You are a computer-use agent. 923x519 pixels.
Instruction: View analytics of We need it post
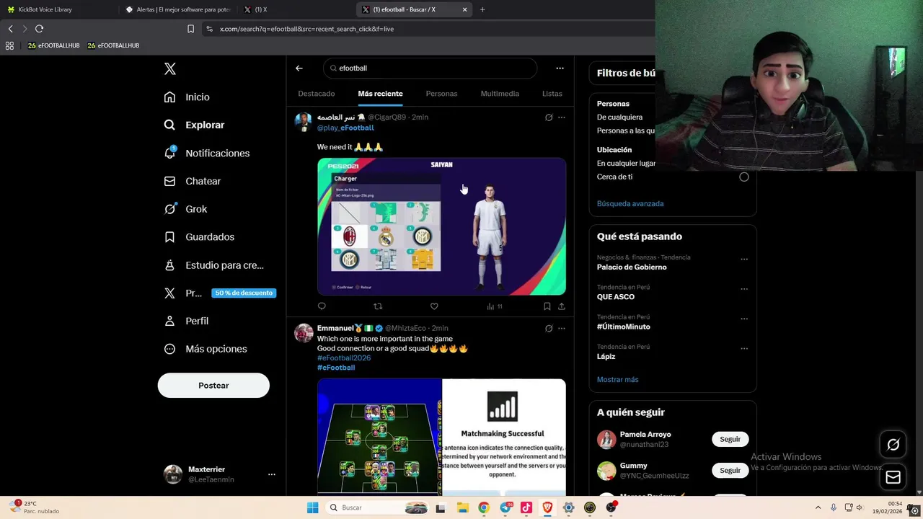(494, 306)
